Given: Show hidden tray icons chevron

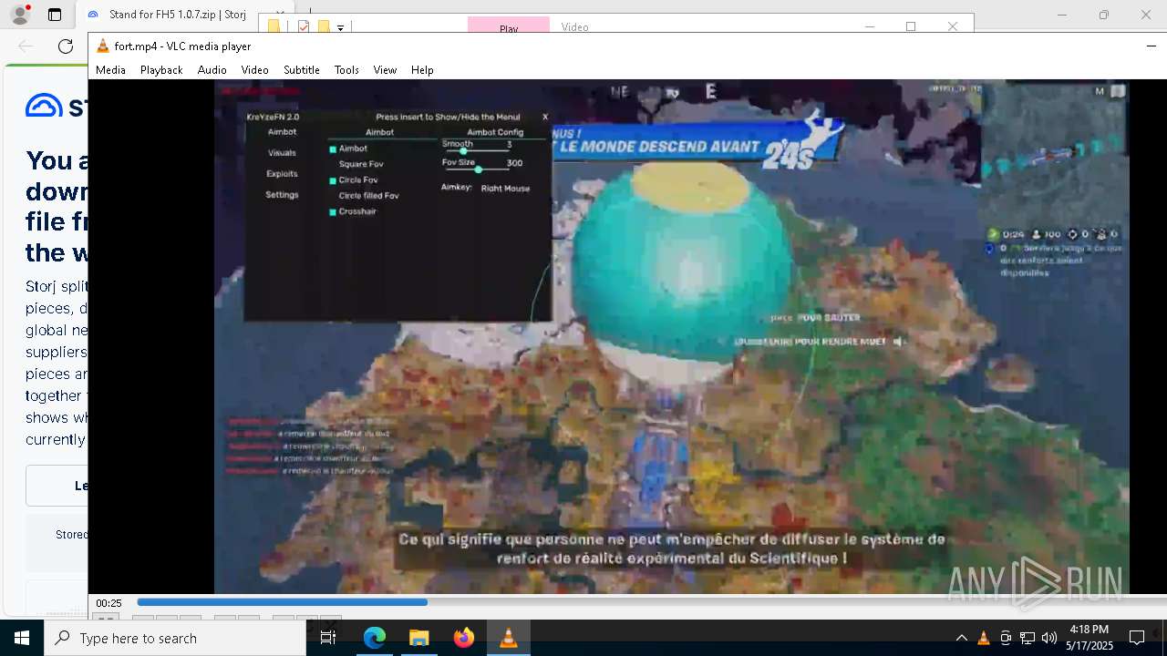Looking at the screenshot, I should coord(961,638).
